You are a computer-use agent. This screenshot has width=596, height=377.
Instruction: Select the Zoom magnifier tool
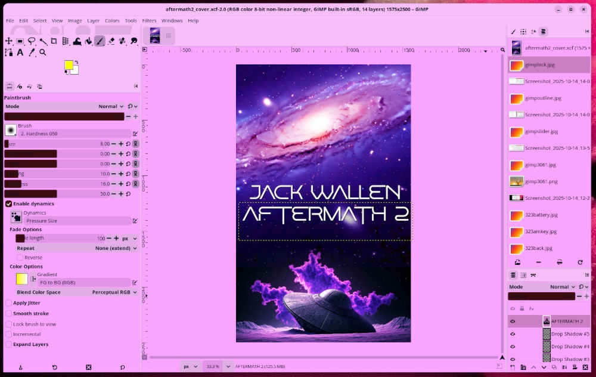pos(43,52)
